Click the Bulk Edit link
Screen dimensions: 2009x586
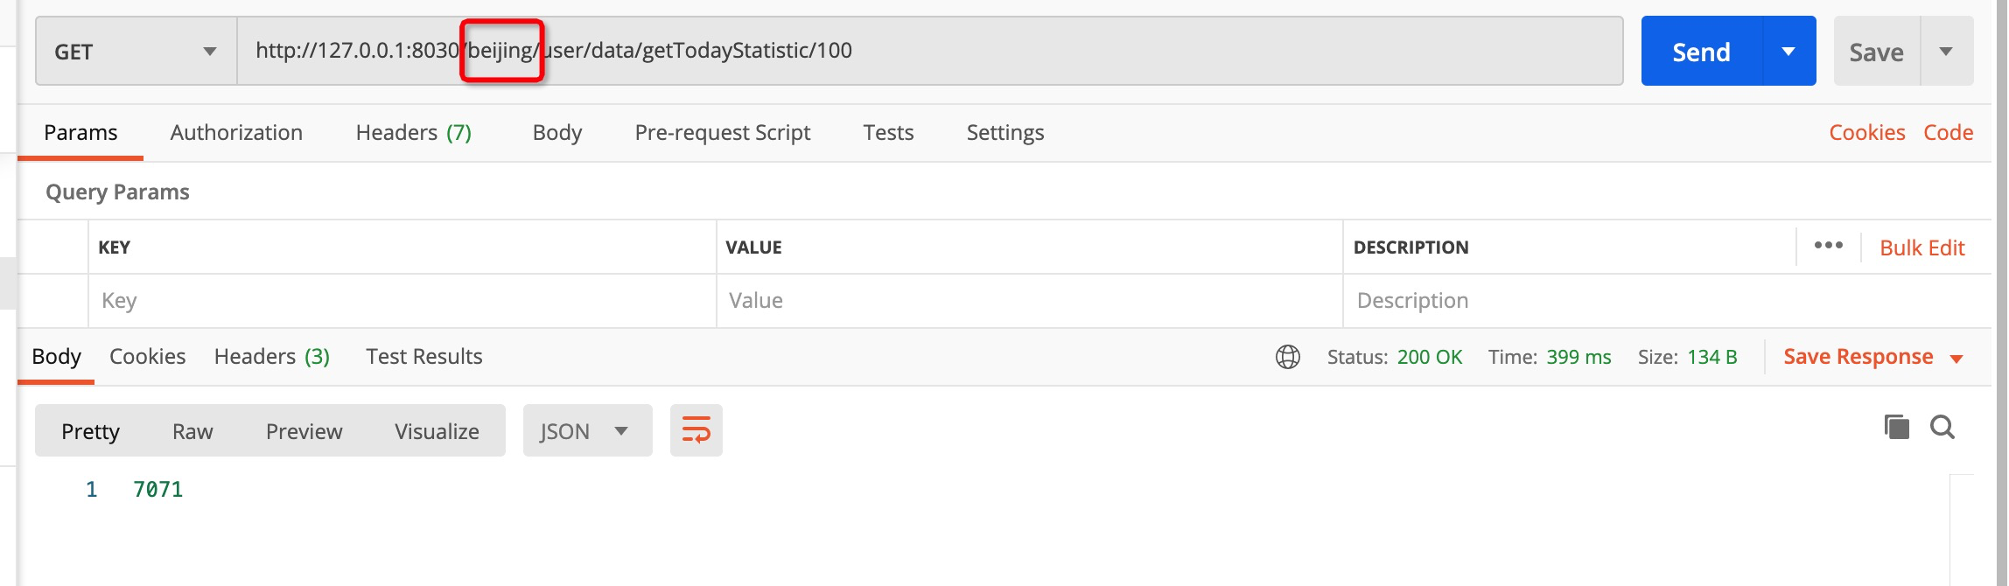click(x=1921, y=248)
